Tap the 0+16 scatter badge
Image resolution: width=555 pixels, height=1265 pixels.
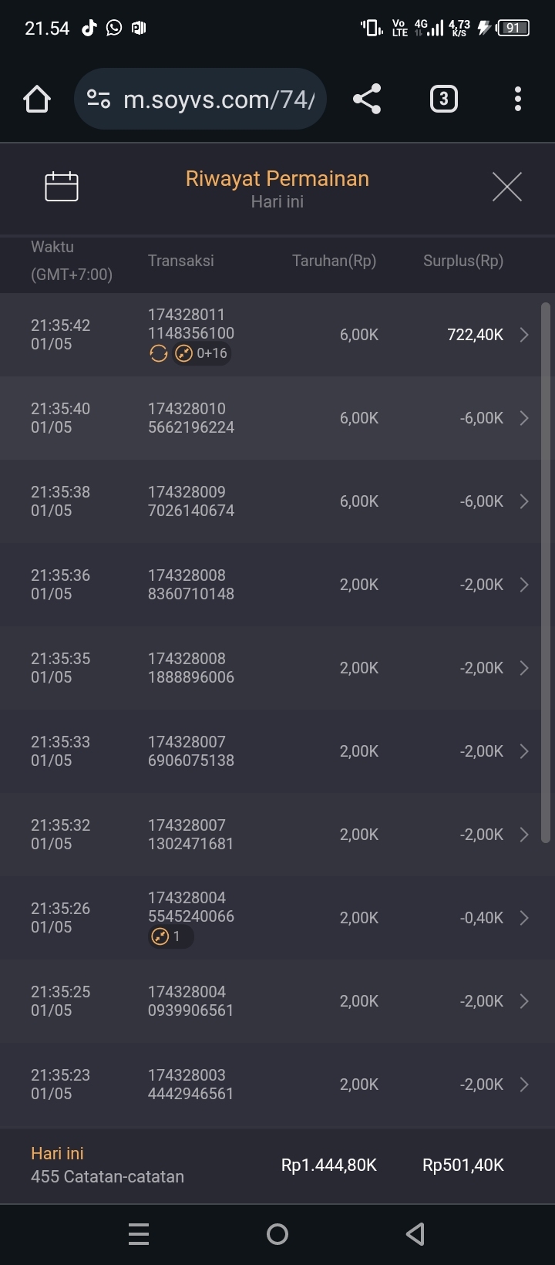[x=202, y=354]
